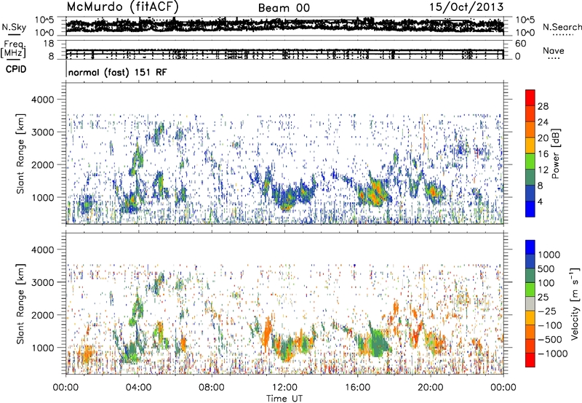Click Slant Range [km] label of velocity panel
582x403 pixels.
(20, 303)
